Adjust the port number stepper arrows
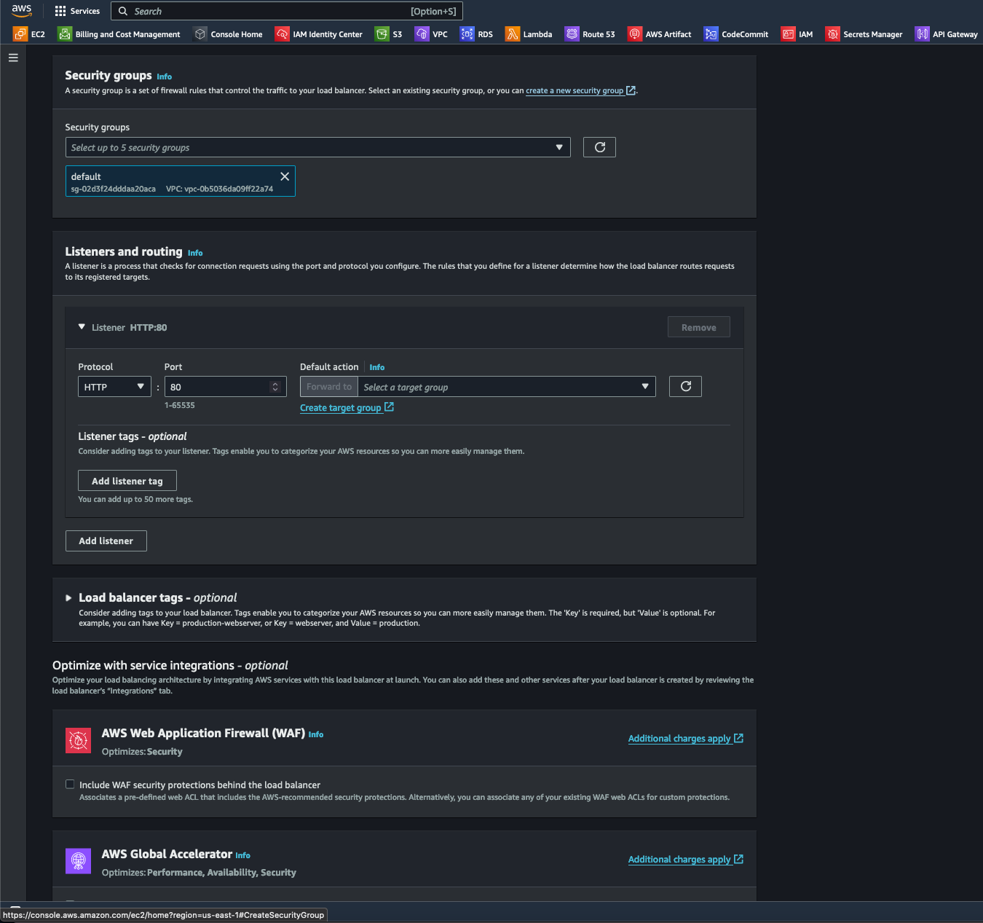The width and height of the screenshot is (983, 923). 275,387
